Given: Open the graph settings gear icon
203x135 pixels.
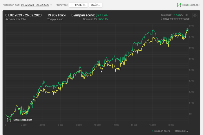Looking at the screenshot, I should pos(195,16).
